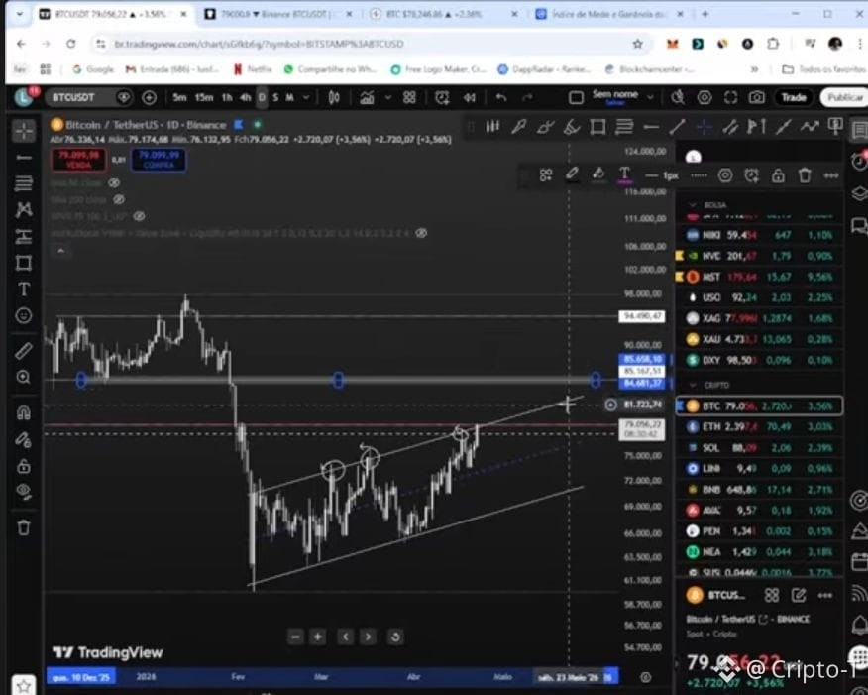The height and width of the screenshot is (695, 868).
Task: Delete the selected drawing
Action: point(805,176)
